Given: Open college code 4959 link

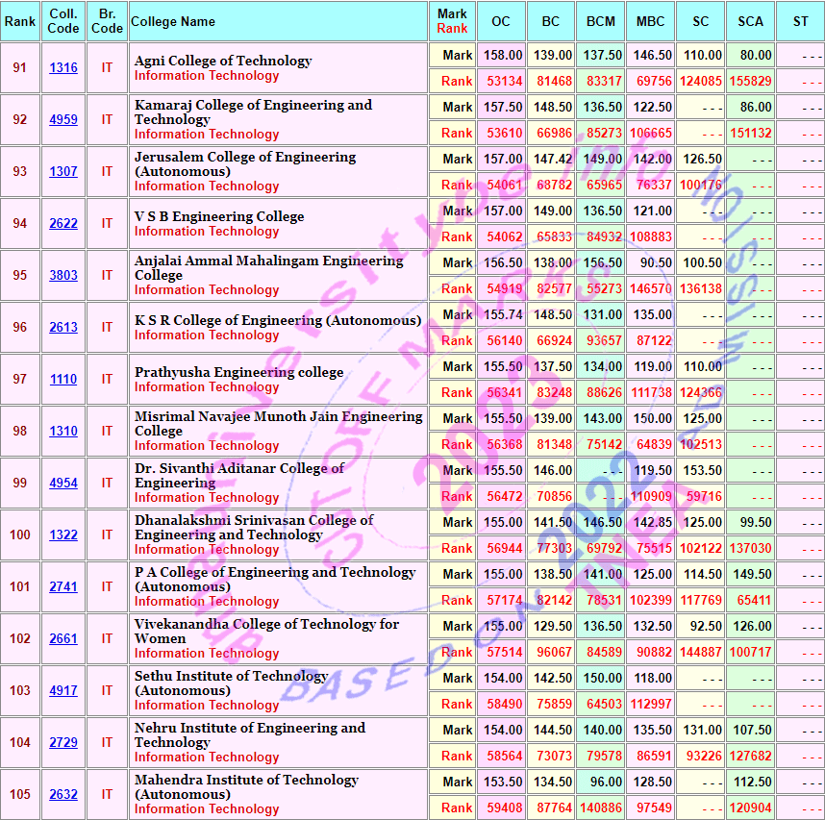Looking at the screenshot, I should click(63, 120).
